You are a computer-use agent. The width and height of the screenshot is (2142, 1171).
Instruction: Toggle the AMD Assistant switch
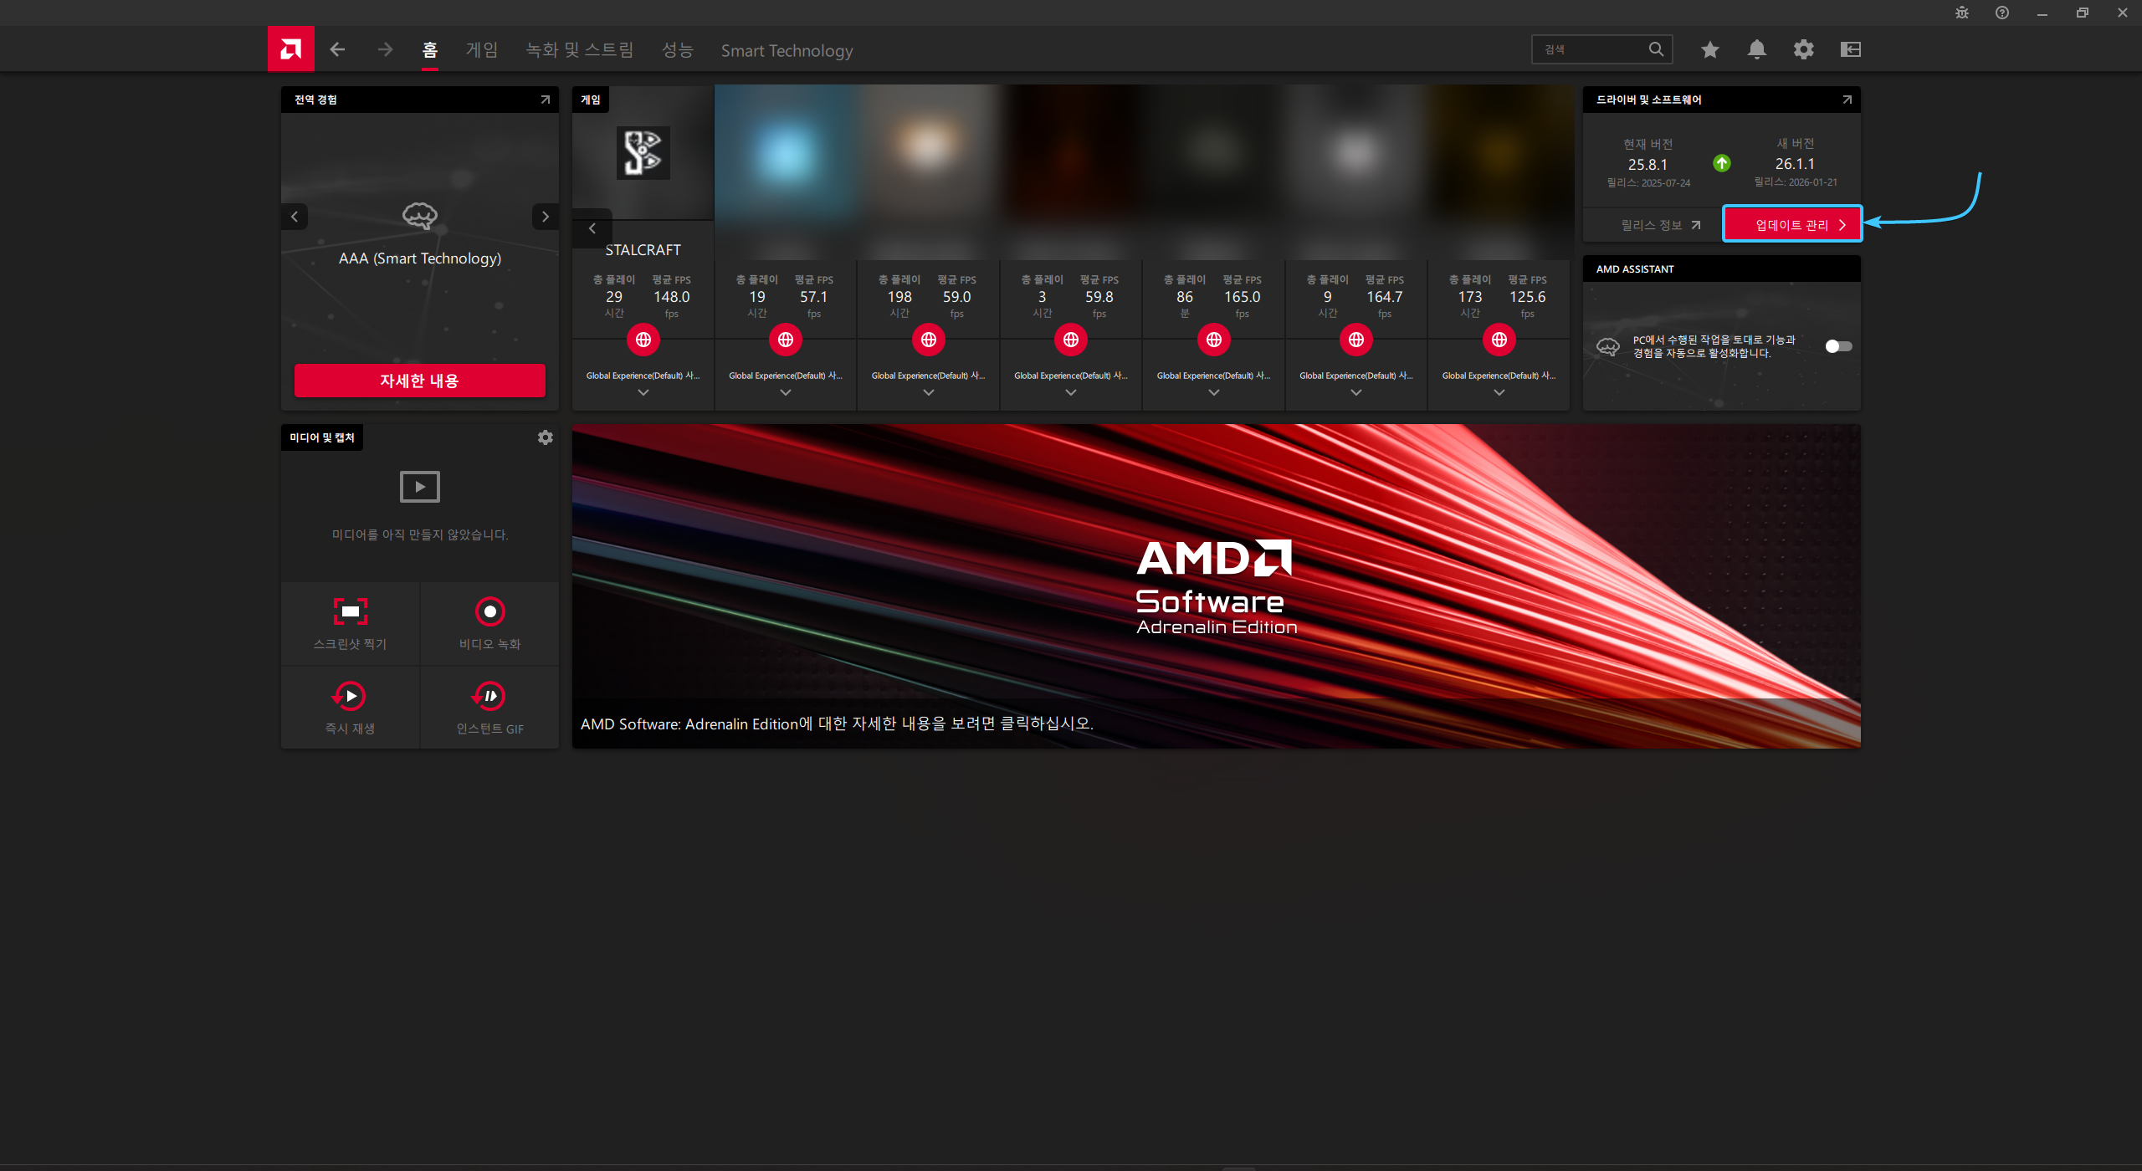(x=1837, y=346)
